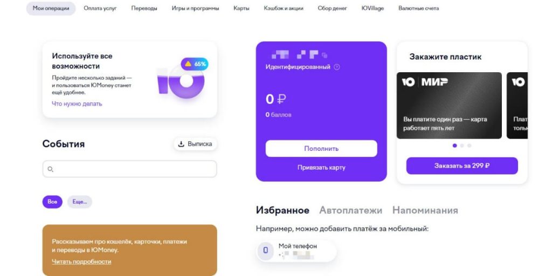Click the magnifier icon in the search field

tap(50, 169)
